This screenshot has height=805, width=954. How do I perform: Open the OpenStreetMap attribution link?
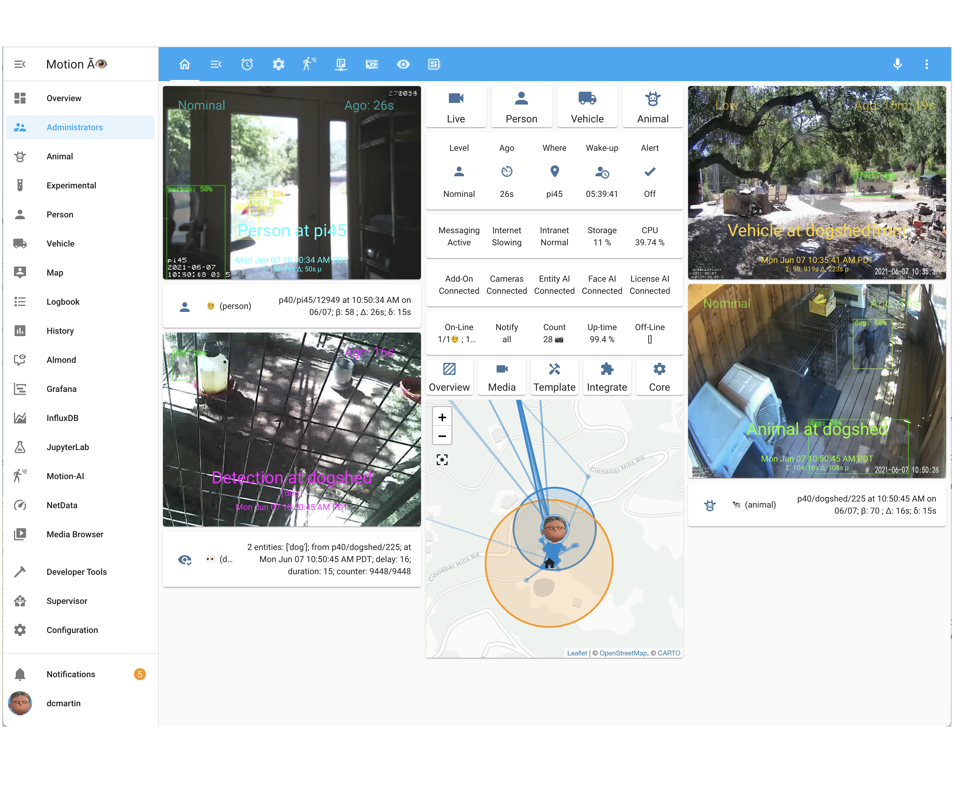tap(623, 653)
